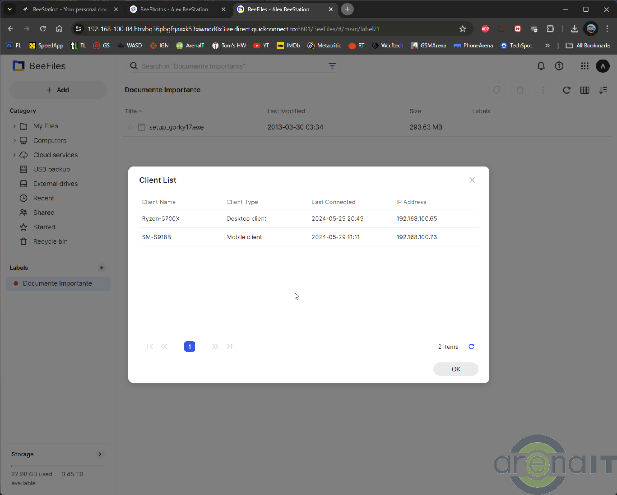Click the refresh file list icon

[566, 90]
